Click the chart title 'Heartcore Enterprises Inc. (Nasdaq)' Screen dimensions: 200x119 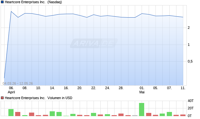click(x=33, y=2)
